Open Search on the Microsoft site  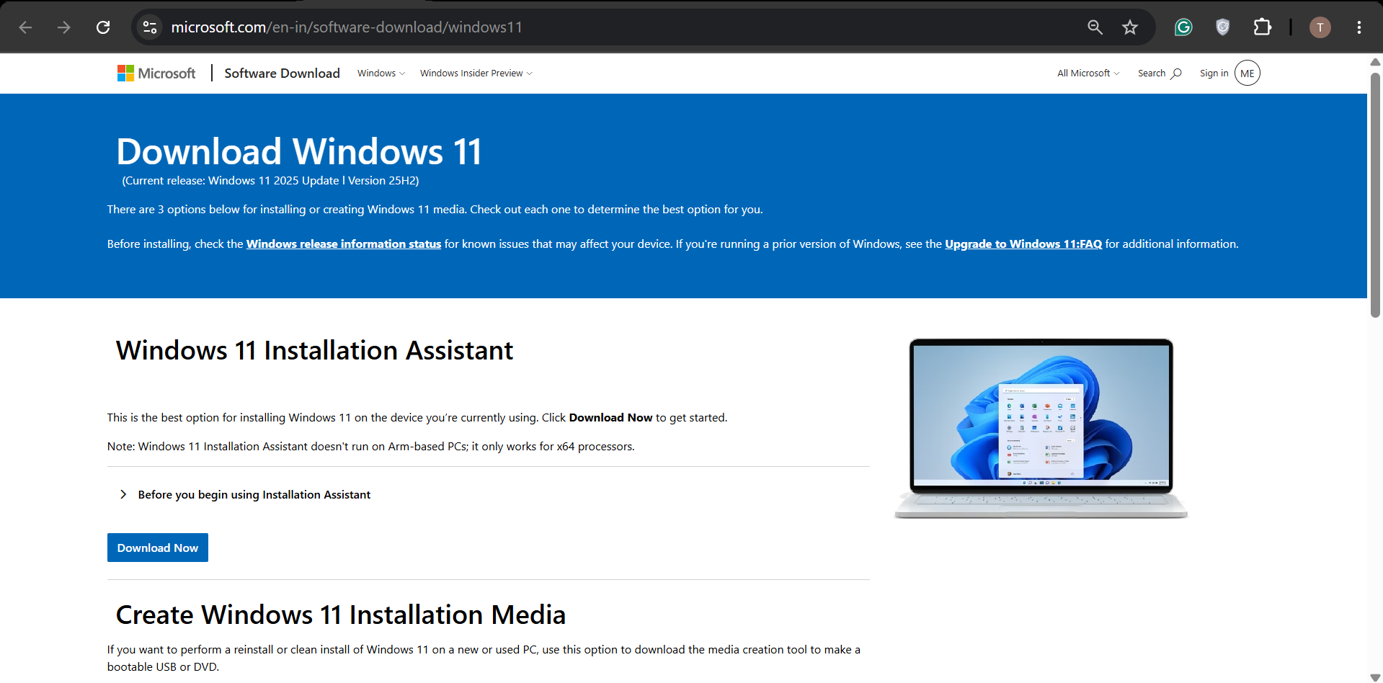[x=1159, y=73]
